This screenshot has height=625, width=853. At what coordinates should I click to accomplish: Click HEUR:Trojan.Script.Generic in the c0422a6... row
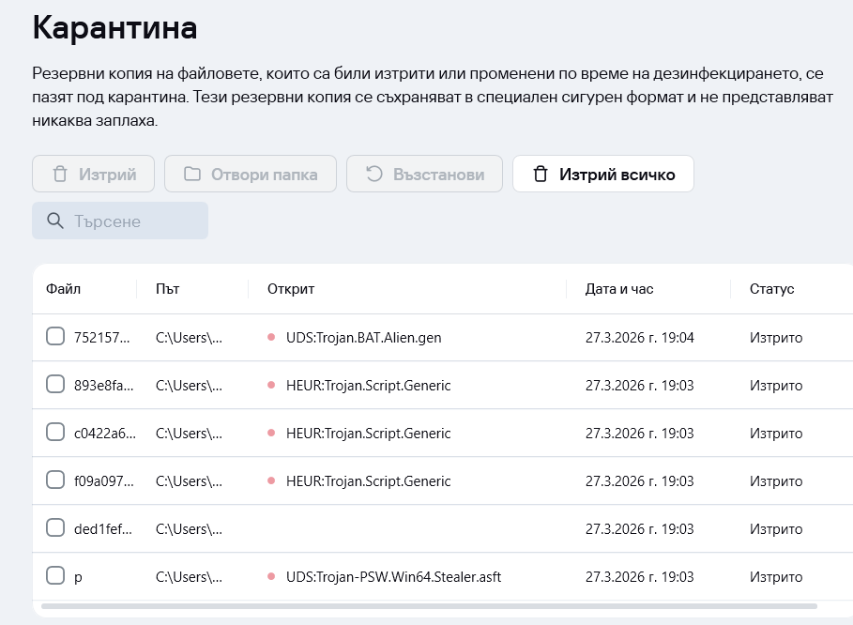pos(368,434)
